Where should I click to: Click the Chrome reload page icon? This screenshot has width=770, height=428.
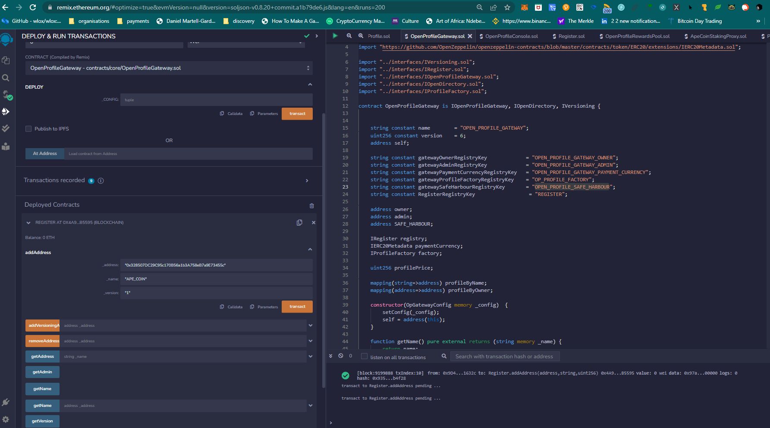33,7
